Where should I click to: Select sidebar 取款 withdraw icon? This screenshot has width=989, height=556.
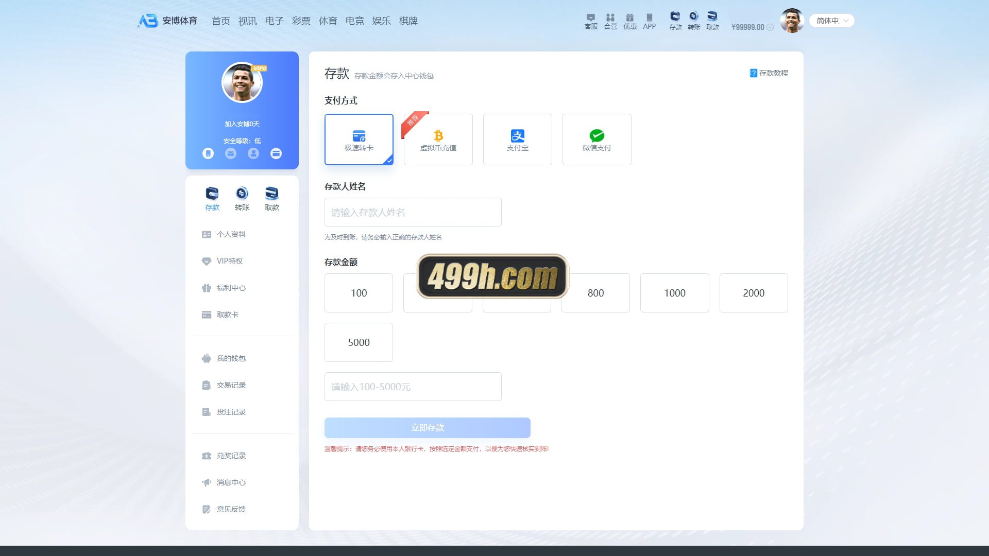[272, 199]
